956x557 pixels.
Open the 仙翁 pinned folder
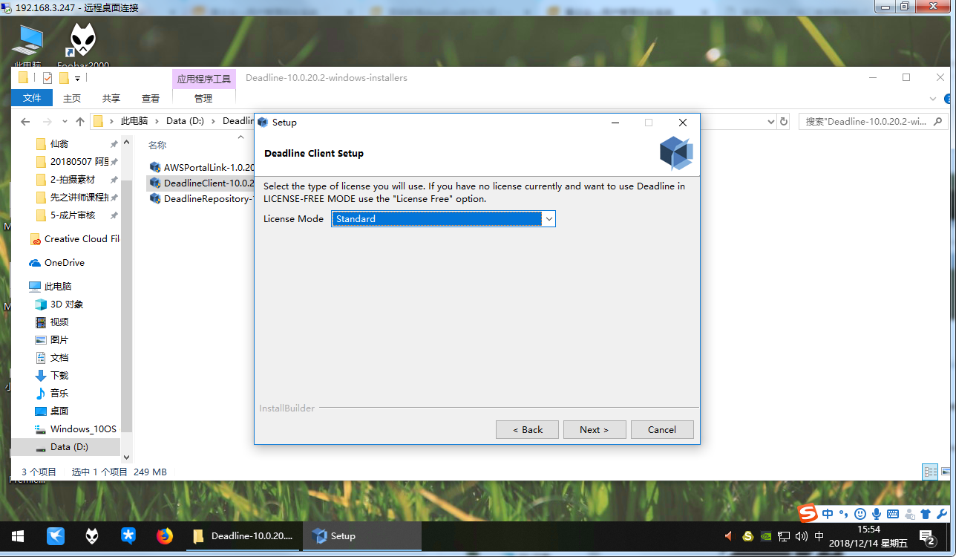(x=60, y=144)
